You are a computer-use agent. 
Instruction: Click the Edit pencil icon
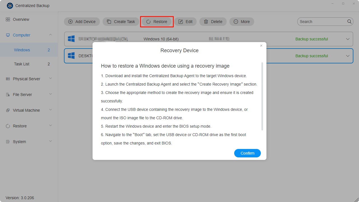[181, 22]
